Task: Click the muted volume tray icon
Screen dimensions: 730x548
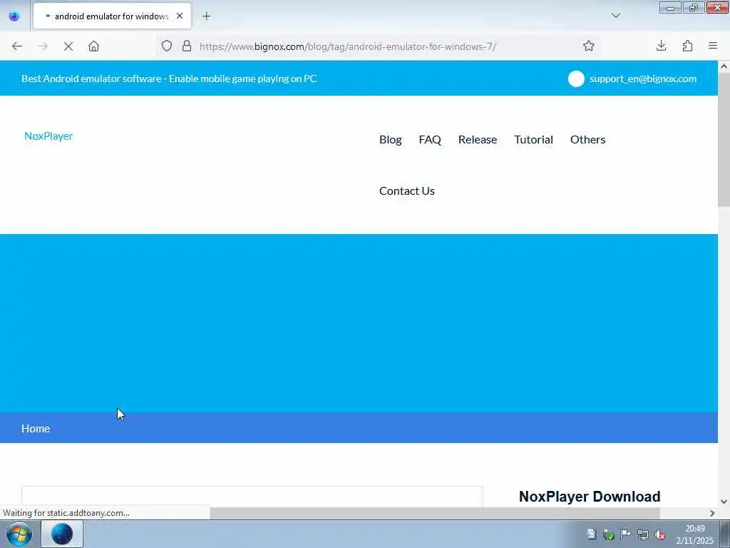Action: (660, 534)
